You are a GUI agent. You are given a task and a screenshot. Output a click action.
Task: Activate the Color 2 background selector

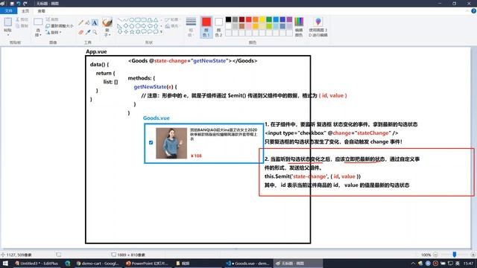click(218, 27)
